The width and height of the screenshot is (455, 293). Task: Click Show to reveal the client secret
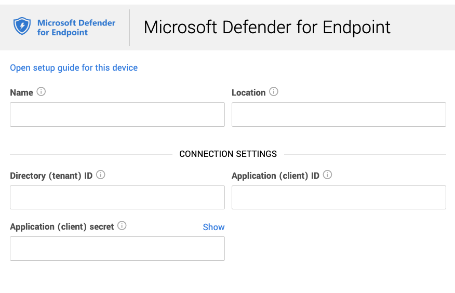point(213,227)
